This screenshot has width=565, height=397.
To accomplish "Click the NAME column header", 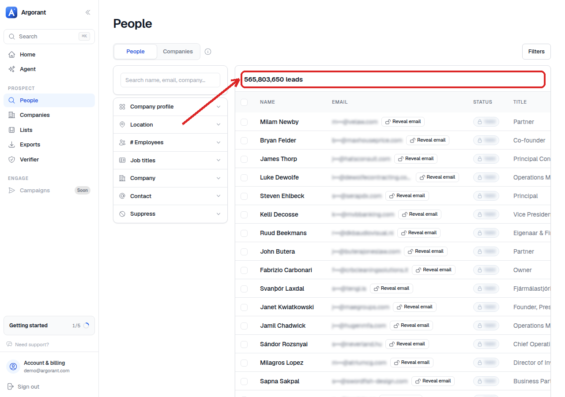I will (x=267, y=102).
